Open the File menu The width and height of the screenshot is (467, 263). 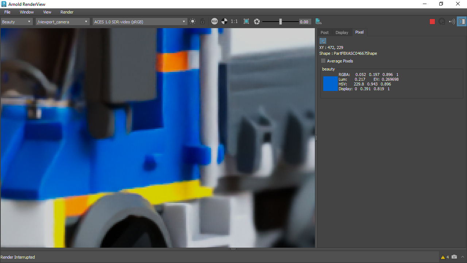click(7, 12)
